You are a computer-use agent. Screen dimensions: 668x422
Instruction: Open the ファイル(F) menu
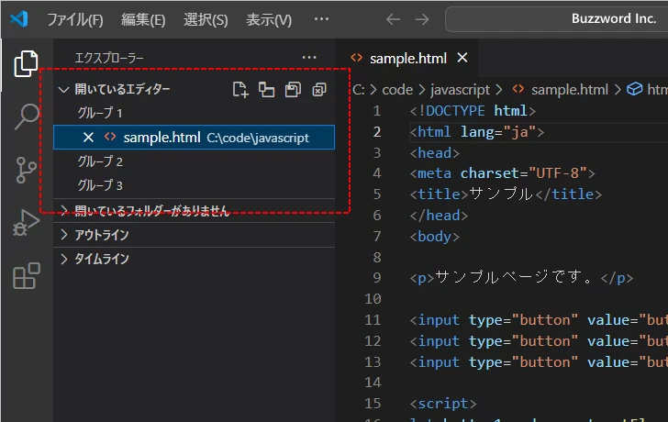tap(75, 19)
